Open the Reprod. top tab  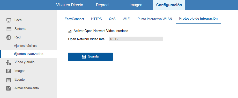coord(103,5)
